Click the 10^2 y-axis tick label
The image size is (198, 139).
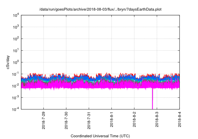point(16,39)
